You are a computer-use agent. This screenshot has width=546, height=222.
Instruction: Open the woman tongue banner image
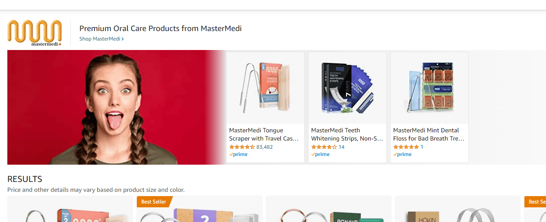pos(117,107)
